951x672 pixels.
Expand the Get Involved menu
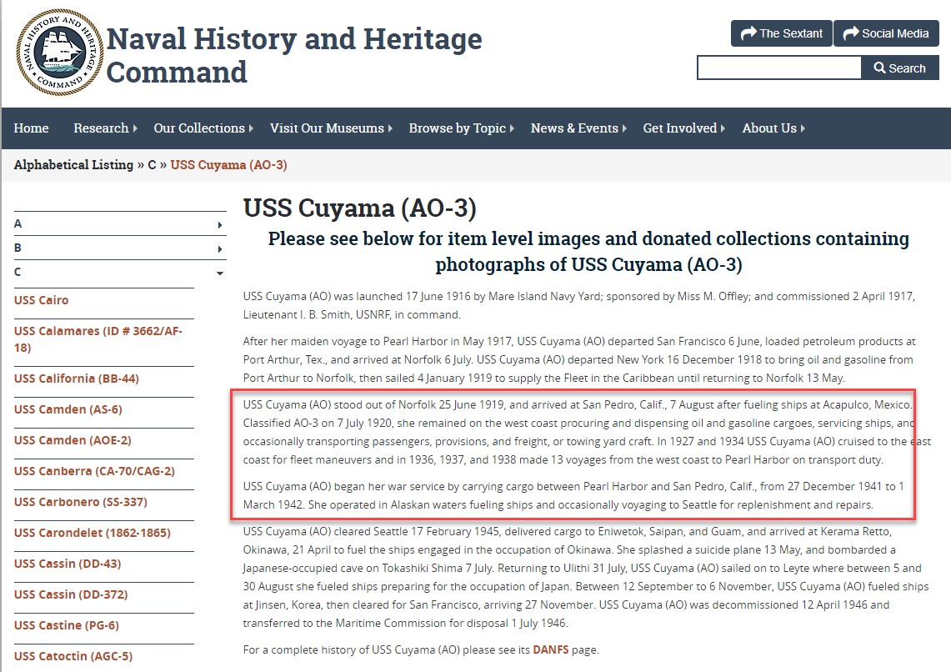coord(683,128)
